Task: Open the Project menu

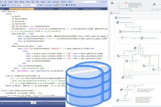Action: point(10,2)
